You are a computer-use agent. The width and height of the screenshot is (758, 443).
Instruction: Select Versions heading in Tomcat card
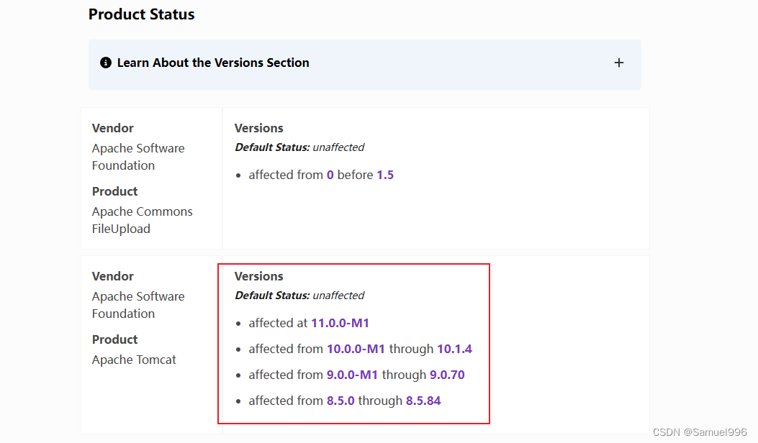(259, 276)
